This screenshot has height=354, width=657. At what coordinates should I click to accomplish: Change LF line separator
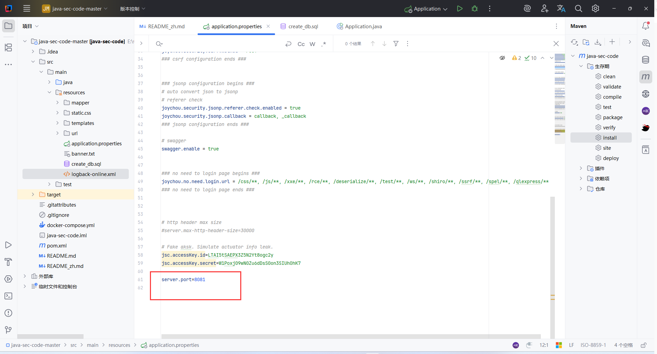coord(571,345)
